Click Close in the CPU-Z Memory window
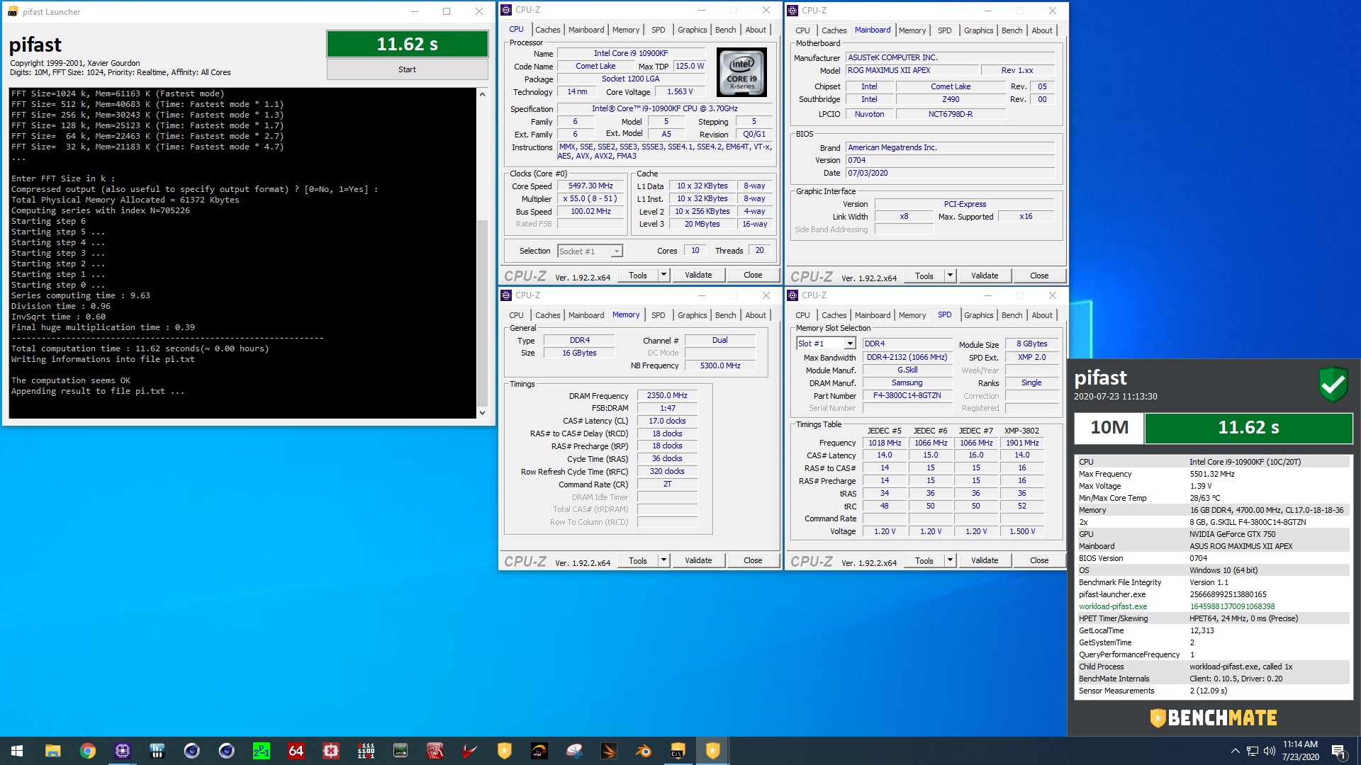Image resolution: width=1361 pixels, height=765 pixels. click(x=753, y=560)
